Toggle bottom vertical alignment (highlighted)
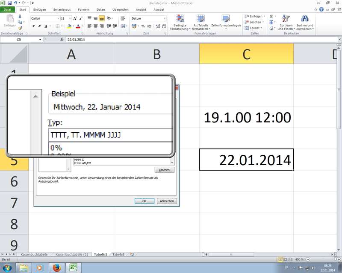The width and height of the screenshot is (342, 273). tap(102, 18)
